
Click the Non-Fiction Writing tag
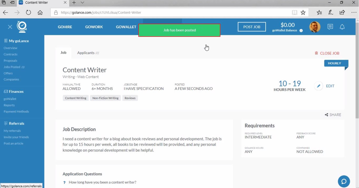[105, 98]
